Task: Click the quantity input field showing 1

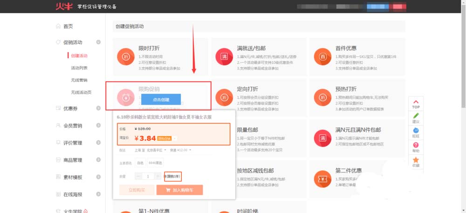Action: (x=148, y=176)
